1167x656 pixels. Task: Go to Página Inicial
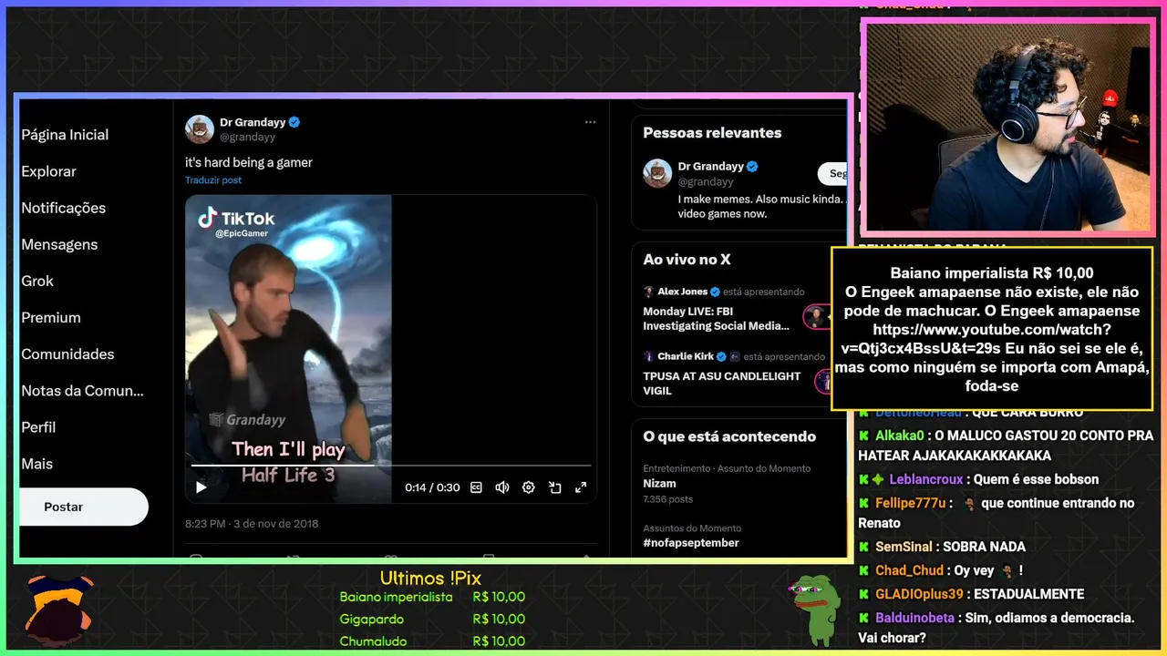pos(65,135)
